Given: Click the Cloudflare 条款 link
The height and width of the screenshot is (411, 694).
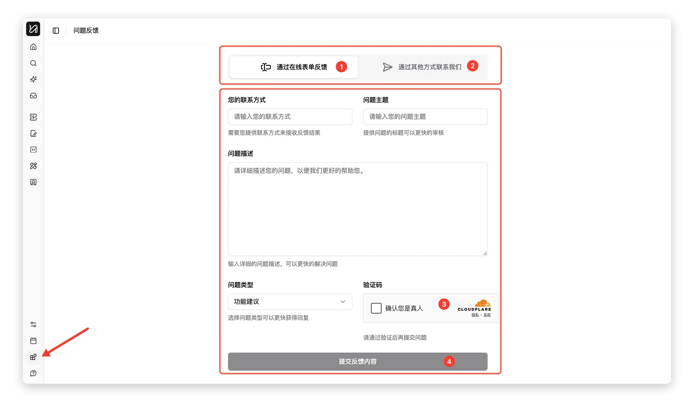Looking at the screenshot, I should click(x=487, y=315).
